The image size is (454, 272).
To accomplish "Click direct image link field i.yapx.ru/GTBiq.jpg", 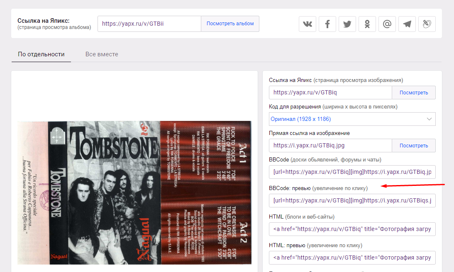I will click(x=330, y=146).
